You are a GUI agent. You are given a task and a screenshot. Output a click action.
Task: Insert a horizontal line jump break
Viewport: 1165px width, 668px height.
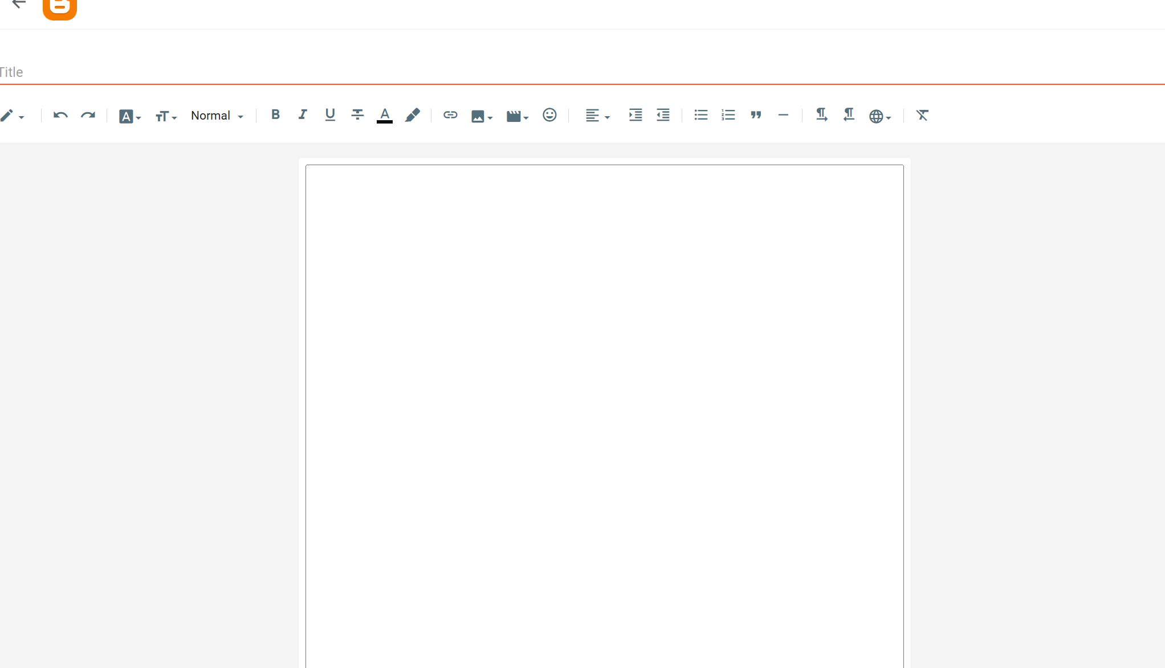[x=783, y=115]
